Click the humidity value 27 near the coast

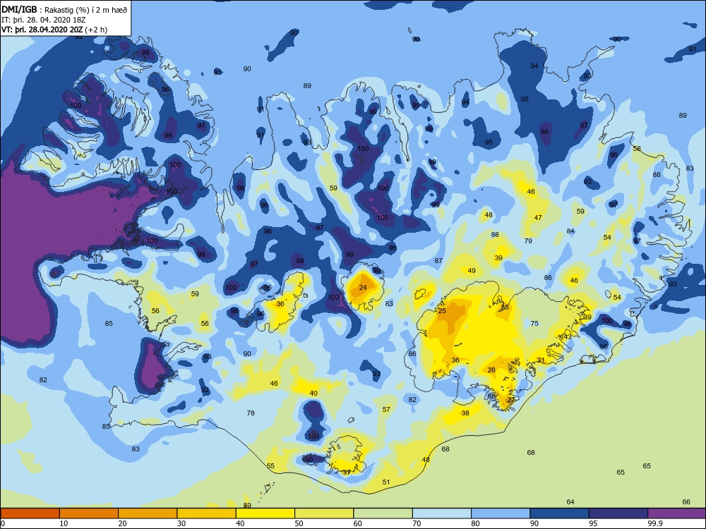(x=511, y=399)
